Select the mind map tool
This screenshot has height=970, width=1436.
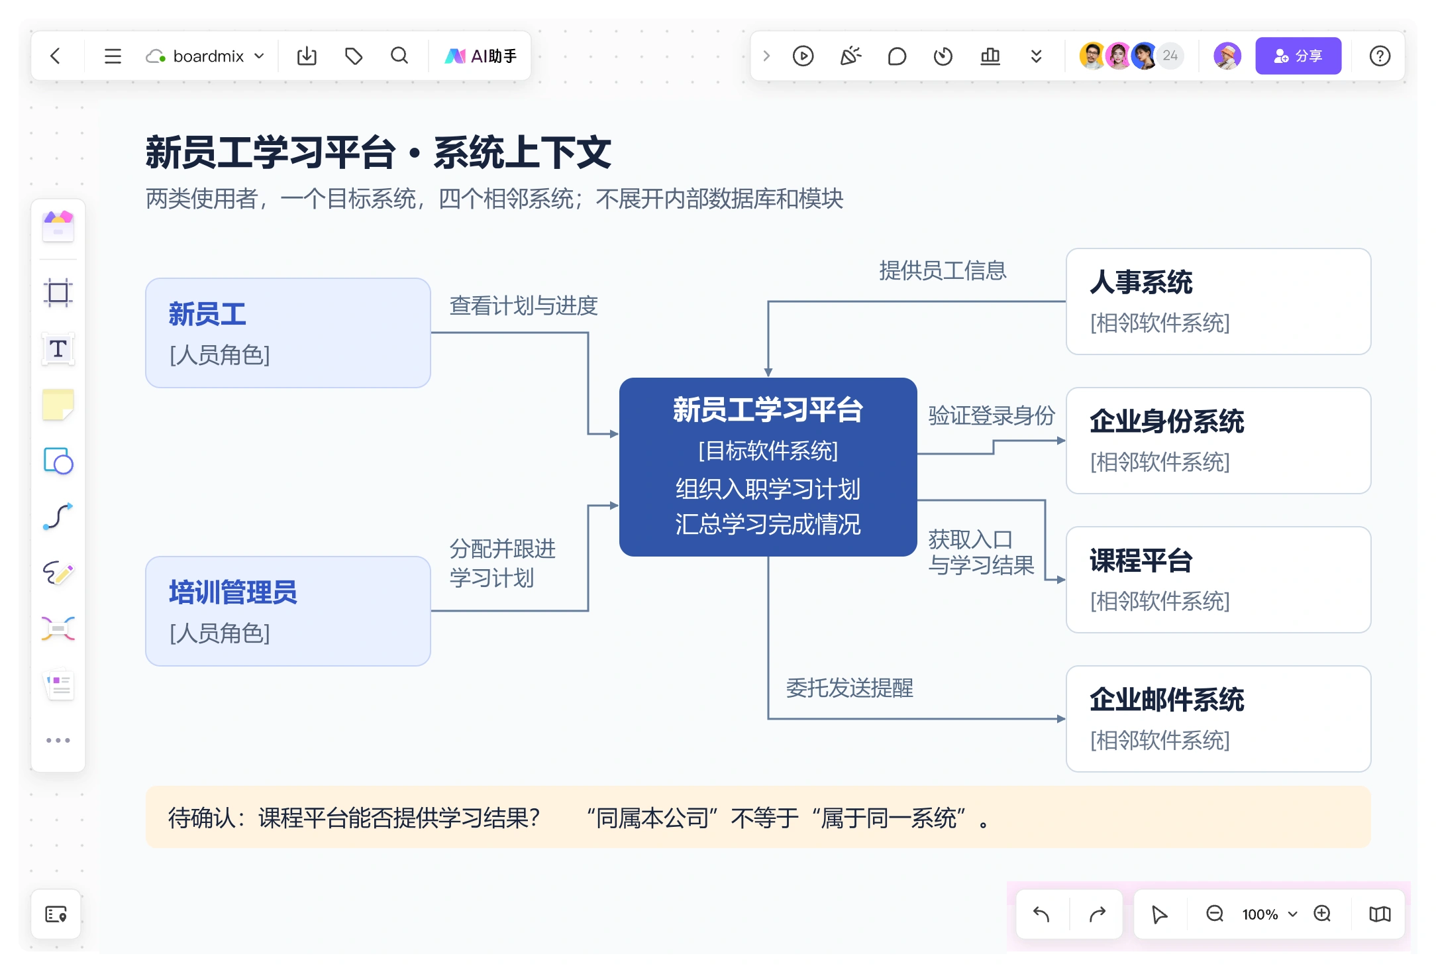58,628
